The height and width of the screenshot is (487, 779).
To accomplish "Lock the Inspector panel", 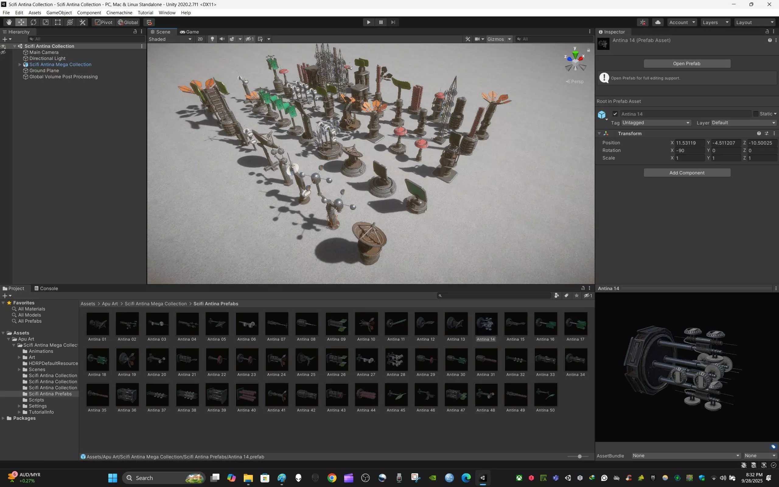I will point(767,32).
